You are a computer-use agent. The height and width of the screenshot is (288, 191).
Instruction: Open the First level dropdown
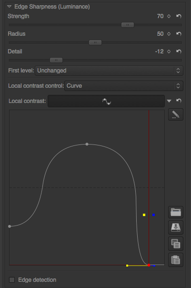tap(109, 71)
